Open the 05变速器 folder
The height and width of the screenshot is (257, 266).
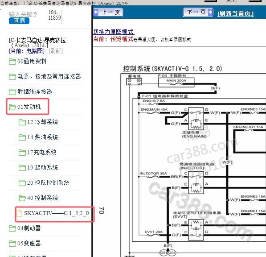[x=29, y=244]
